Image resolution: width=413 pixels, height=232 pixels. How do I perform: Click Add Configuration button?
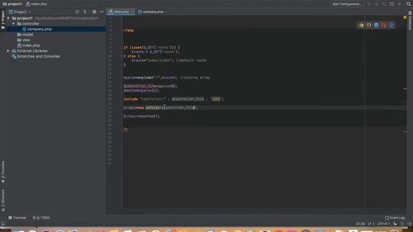347,4
